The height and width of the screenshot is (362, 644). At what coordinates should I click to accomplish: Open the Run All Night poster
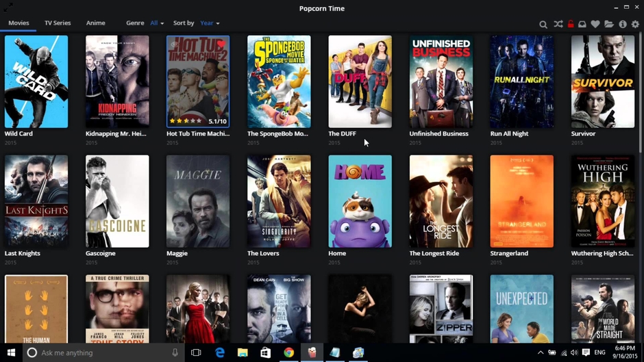pos(521,81)
